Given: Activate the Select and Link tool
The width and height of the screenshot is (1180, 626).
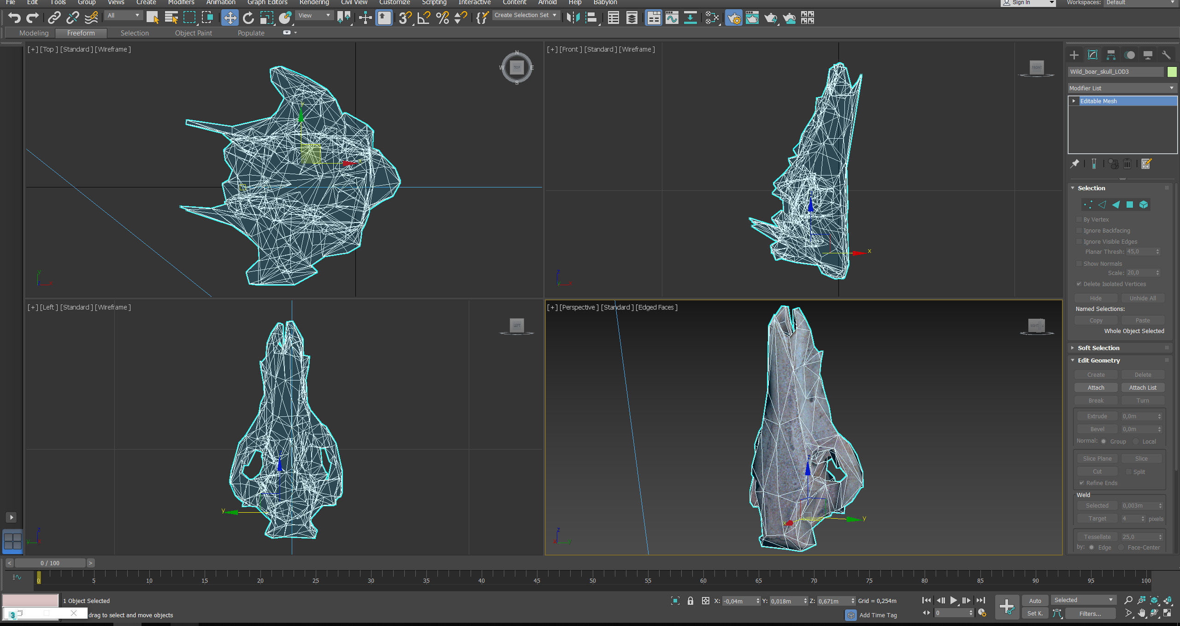Looking at the screenshot, I should click(x=54, y=18).
